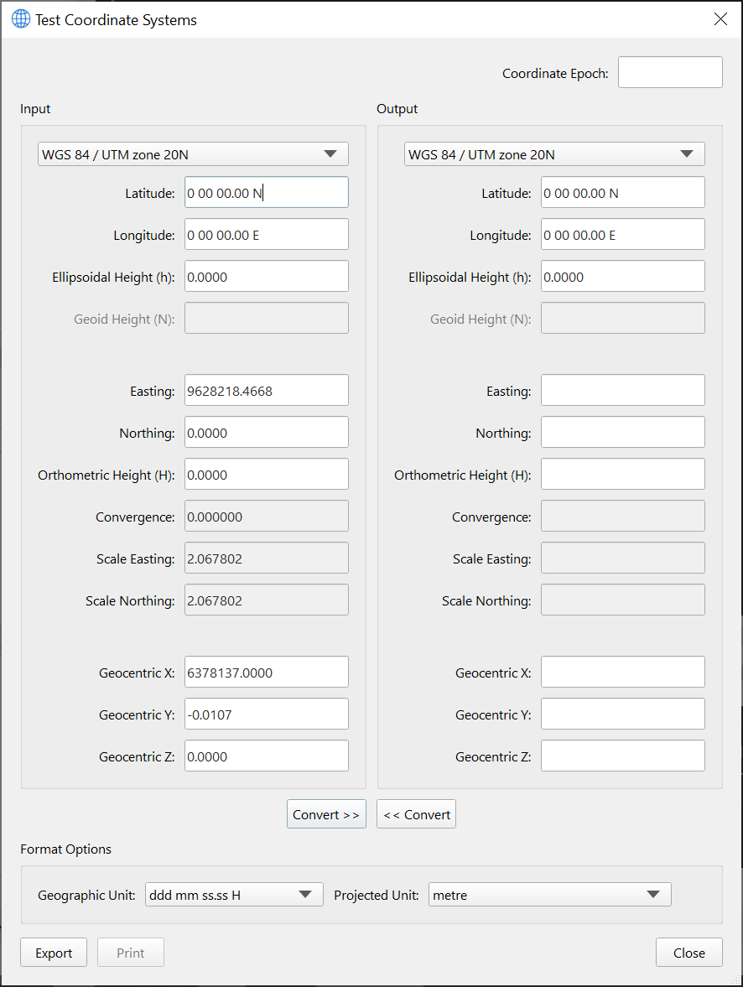Expand the Geographic Unit dropdown
743x987 pixels.
click(234, 895)
